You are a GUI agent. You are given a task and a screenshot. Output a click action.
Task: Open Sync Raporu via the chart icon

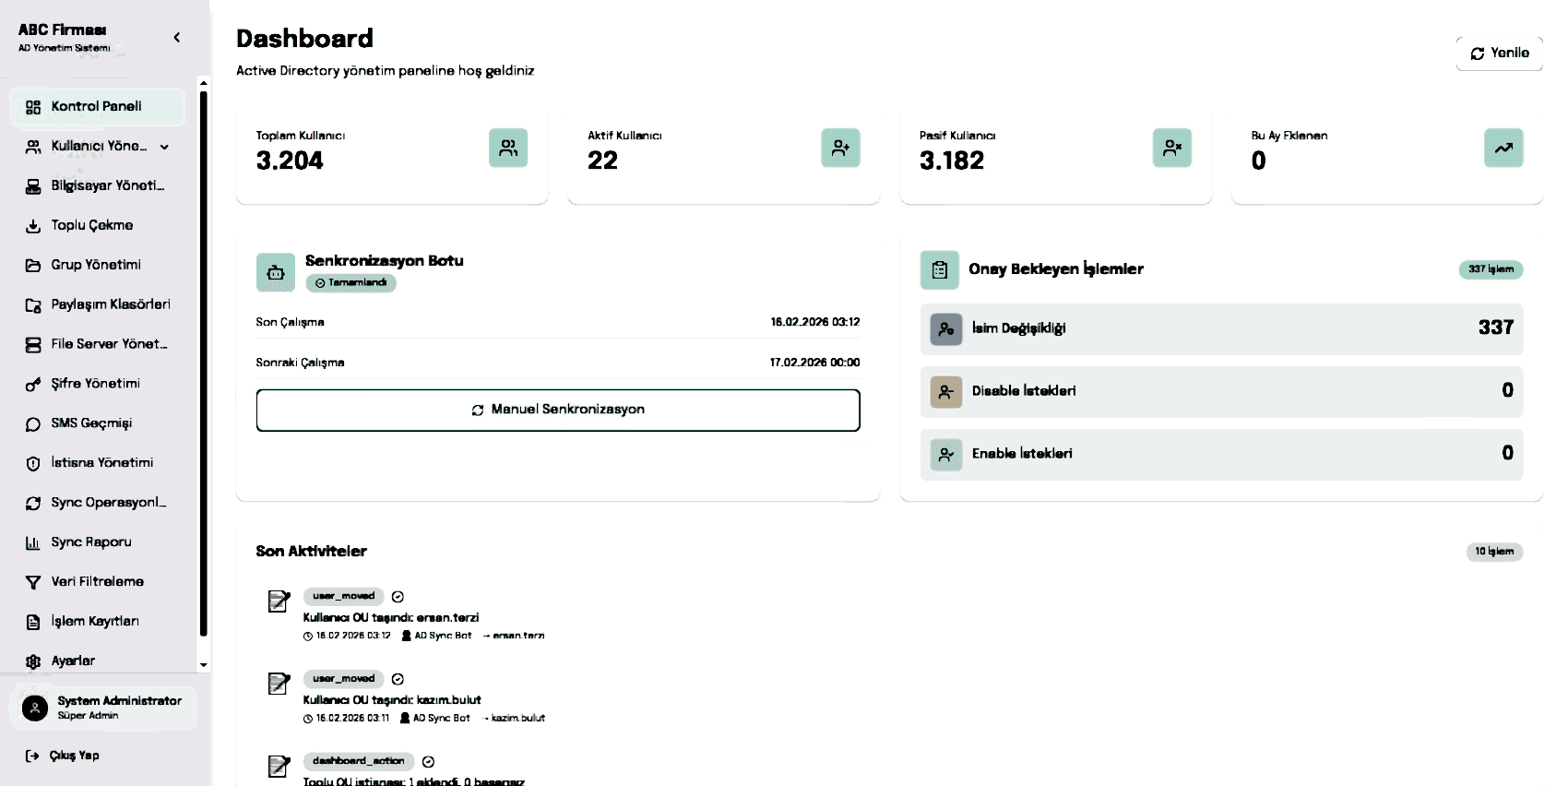(32, 542)
